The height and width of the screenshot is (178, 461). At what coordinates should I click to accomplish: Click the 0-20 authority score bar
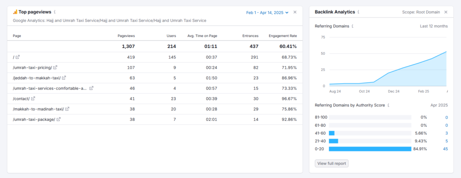[370, 149]
